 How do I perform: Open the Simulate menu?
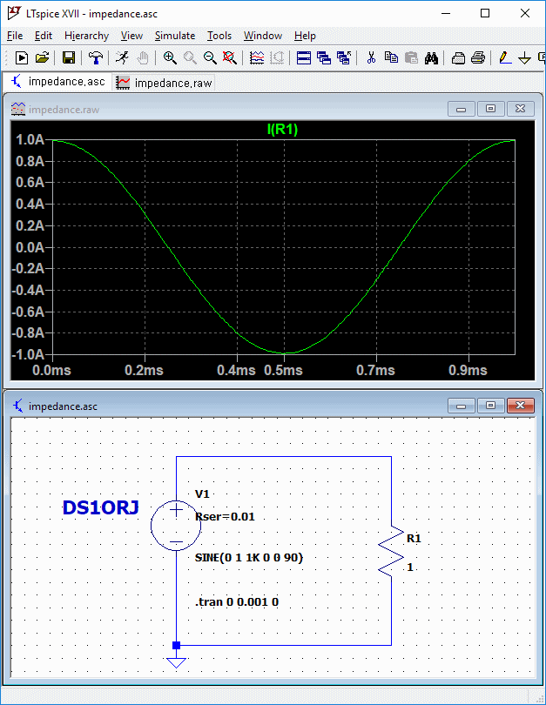tap(175, 36)
